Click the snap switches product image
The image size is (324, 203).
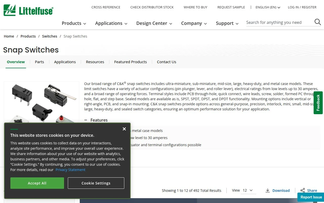point(42,102)
